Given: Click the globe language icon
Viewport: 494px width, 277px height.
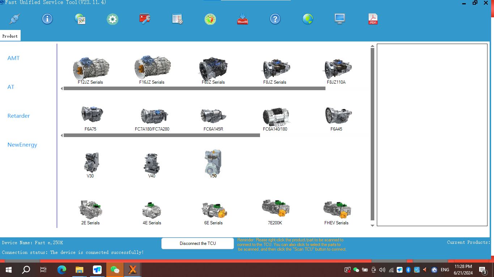Looking at the screenshot, I should coord(307,19).
